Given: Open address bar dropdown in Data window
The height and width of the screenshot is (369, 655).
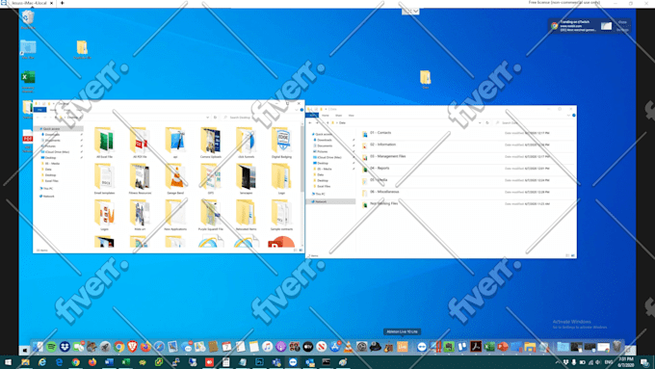Looking at the screenshot, I should coord(480,123).
